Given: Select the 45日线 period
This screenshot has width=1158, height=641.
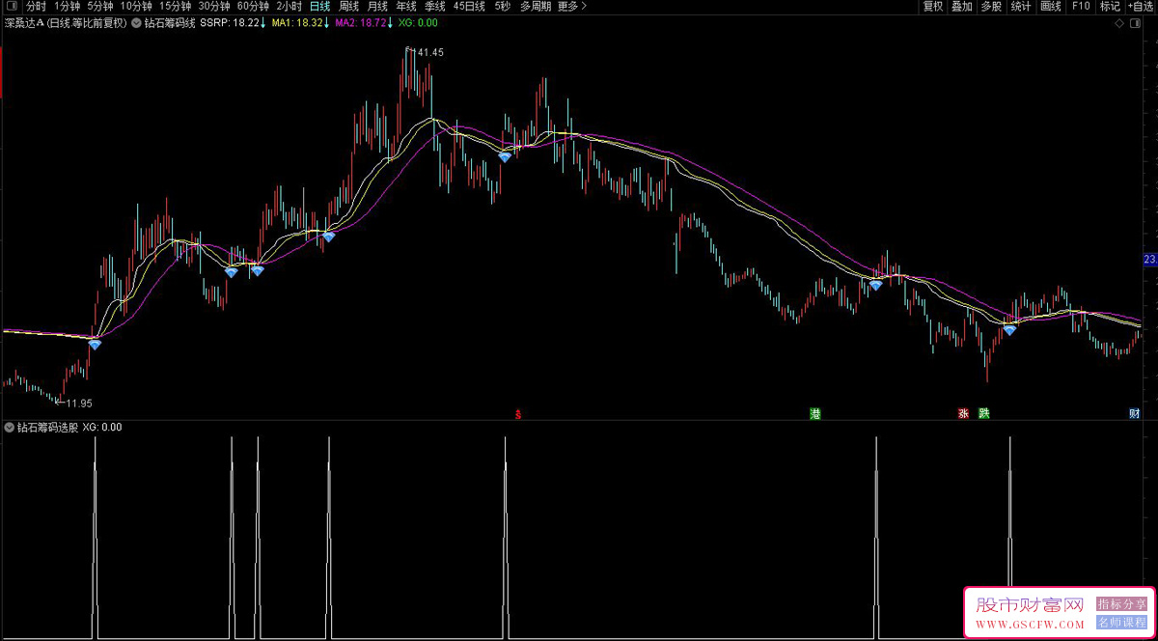Looking at the screenshot, I should pos(470,6).
